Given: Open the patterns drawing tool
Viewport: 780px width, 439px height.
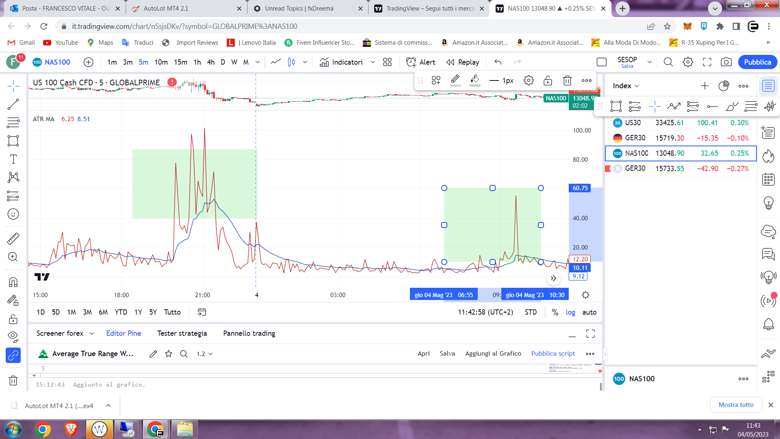Looking at the screenshot, I should click(13, 177).
